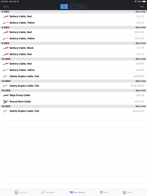Tap yellow cable icon under 0 AWG
Image resolution: width=147 pixels, height=196 pixels.
click(6, 23)
